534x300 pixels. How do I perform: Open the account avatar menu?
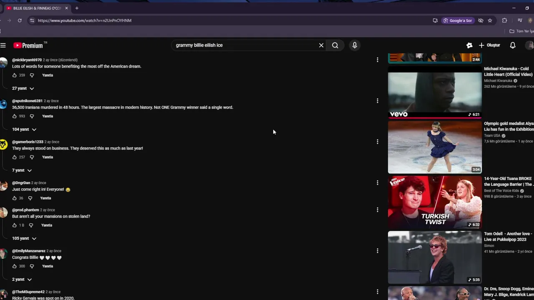(530, 45)
